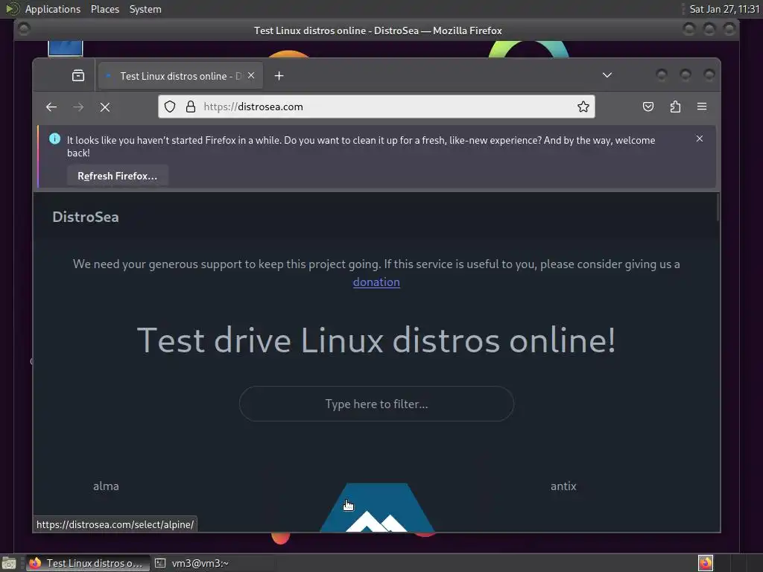Open the clock showing Sat Jan 27

click(x=724, y=9)
